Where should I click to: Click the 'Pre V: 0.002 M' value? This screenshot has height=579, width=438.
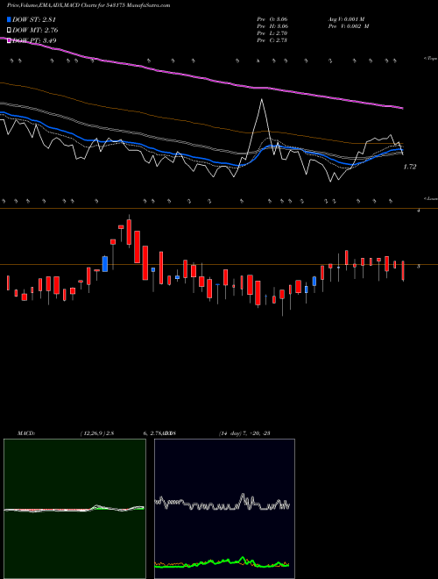pos(348,26)
